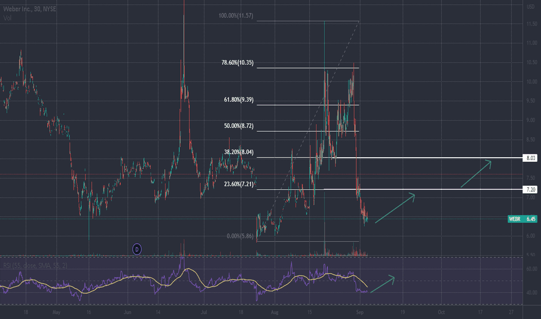This screenshot has height=319, width=541.
Task: Click the '15' date axis label
Action: pyautogui.click(x=309, y=313)
